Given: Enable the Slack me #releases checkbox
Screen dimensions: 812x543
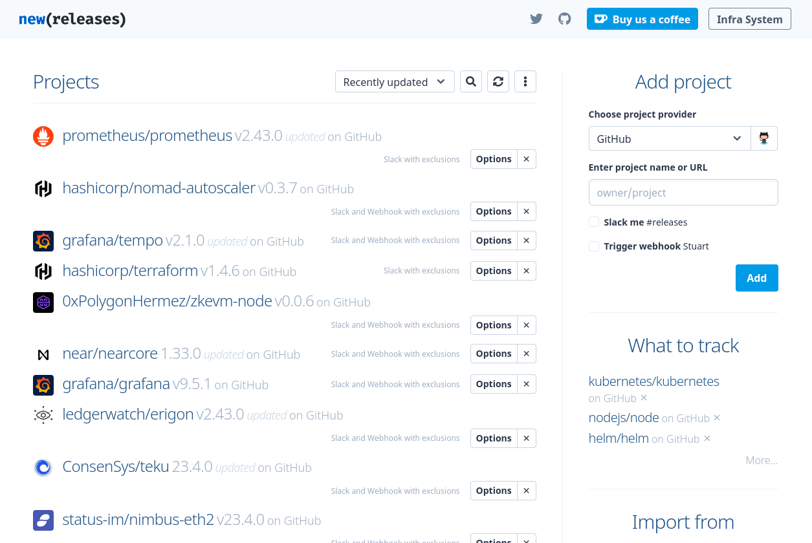Looking at the screenshot, I should [x=594, y=222].
